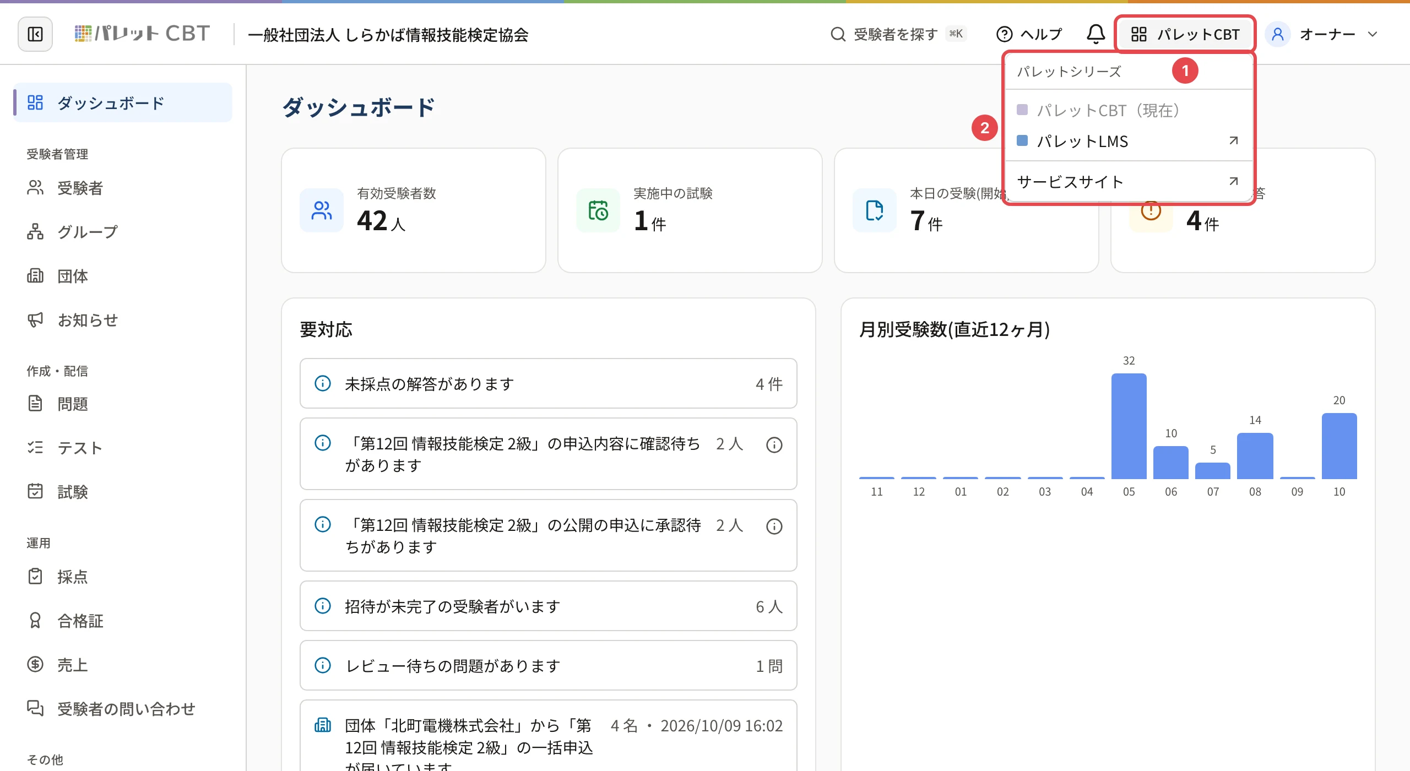Open 売上 in the sidebar

(x=123, y=665)
